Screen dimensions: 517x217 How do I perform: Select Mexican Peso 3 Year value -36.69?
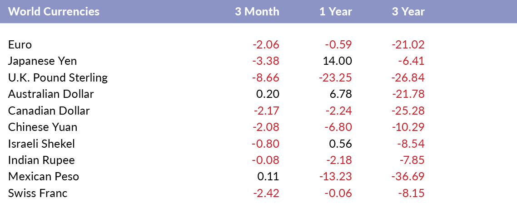[408, 177]
